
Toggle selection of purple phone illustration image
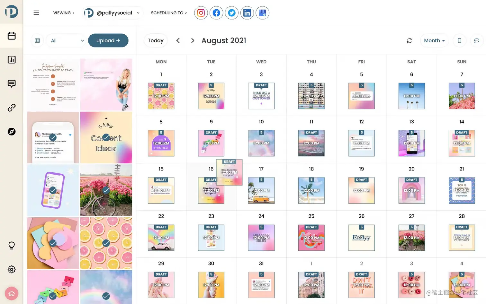53,190
